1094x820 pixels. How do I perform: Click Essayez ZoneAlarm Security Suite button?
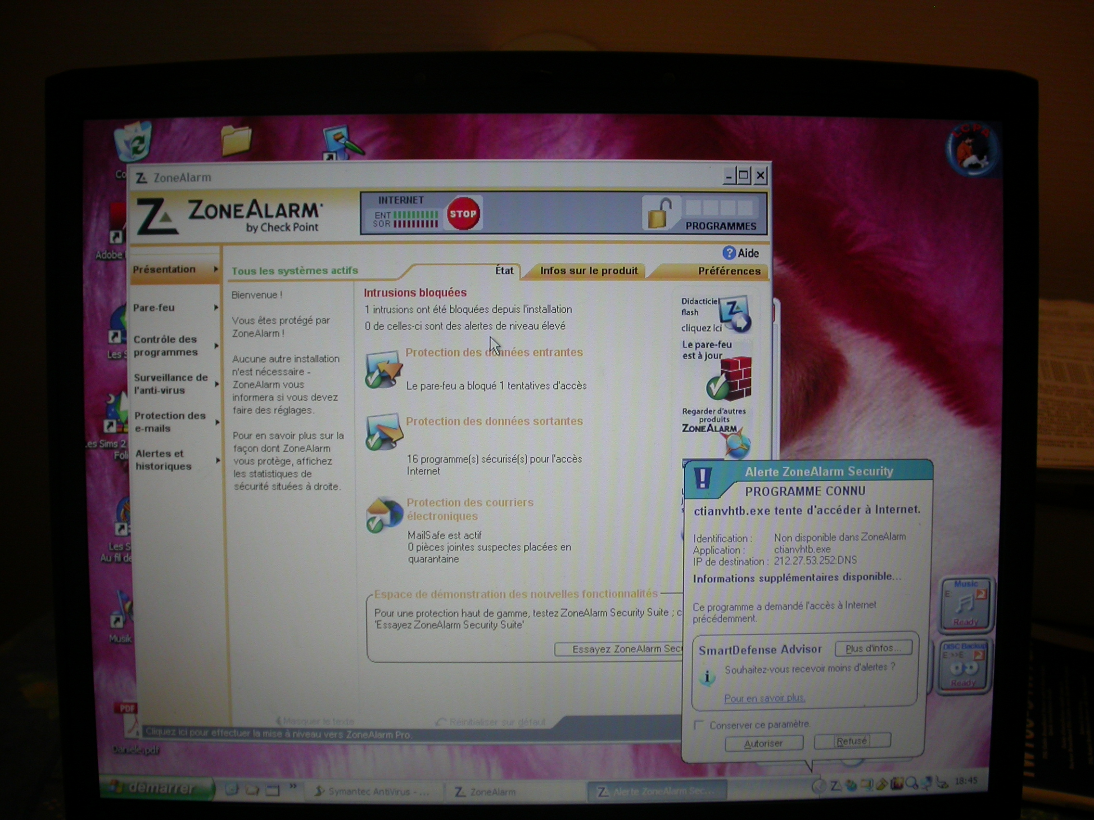pyautogui.click(x=619, y=649)
